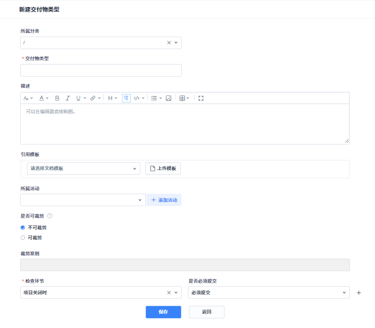The height and width of the screenshot is (328, 375).
Task: Open the table insert tool
Action: tap(183, 98)
